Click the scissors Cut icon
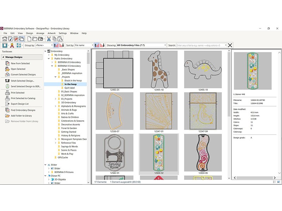282x211 pixels. point(49,39)
